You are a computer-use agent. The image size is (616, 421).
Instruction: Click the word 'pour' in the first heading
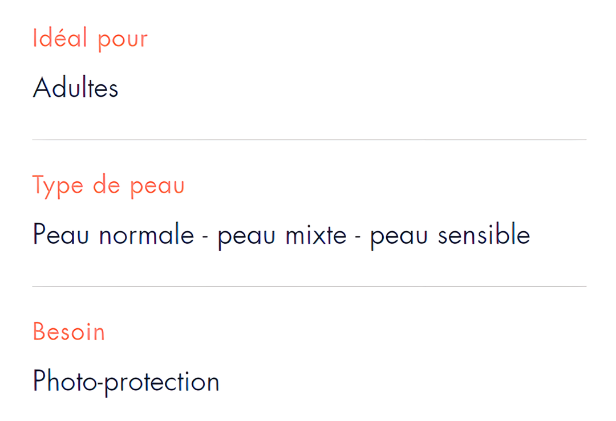[123, 41]
